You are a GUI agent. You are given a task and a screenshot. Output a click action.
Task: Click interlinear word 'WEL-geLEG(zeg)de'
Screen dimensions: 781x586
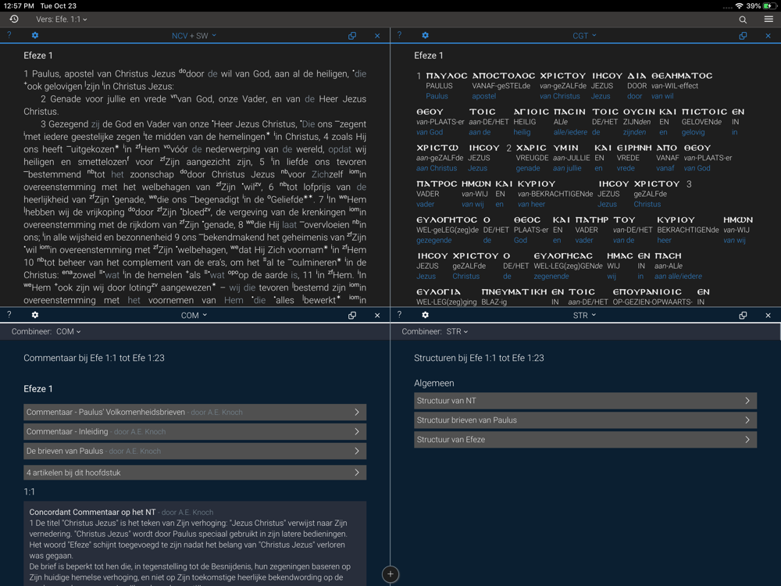pos(448,230)
